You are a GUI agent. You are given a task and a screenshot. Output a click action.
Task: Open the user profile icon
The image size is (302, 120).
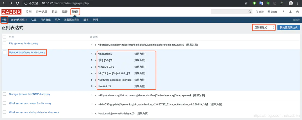point(290,12)
